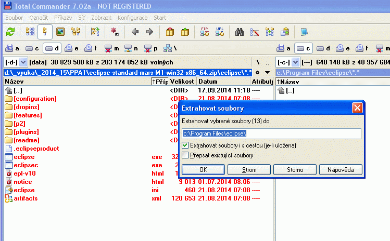Click the invert selection toolbar icon
This screenshot has height=241, width=390.
pyautogui.click(x=115, y=32)
